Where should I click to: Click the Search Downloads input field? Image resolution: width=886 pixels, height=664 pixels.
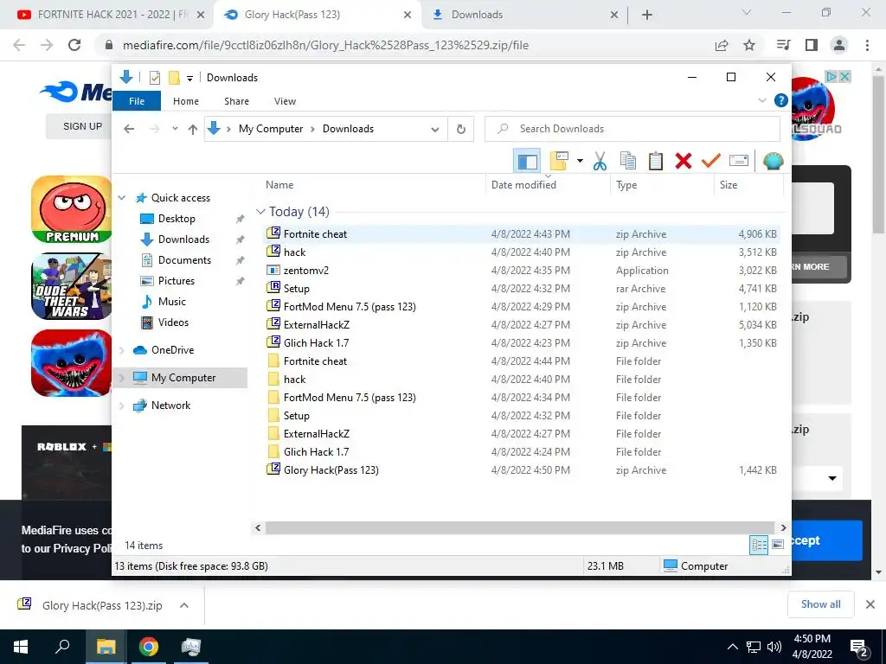coord(632,129)
